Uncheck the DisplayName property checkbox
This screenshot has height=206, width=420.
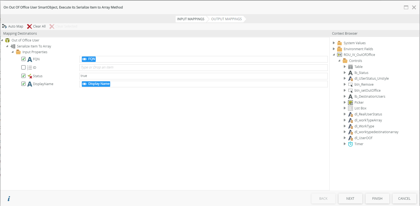[x=23, y=84]
